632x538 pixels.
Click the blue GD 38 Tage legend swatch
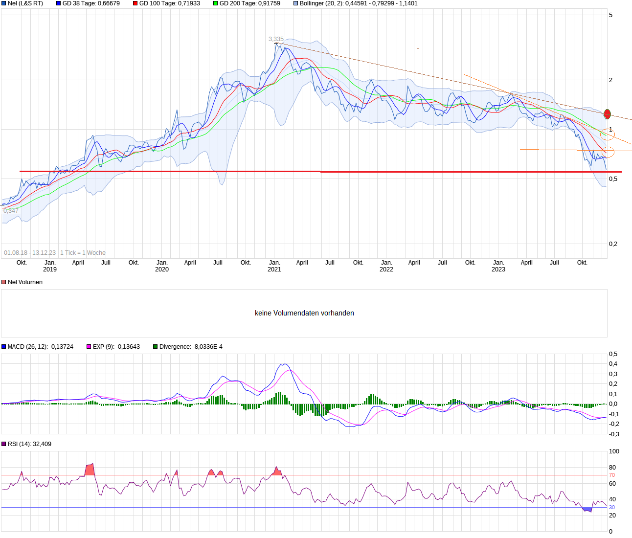tap(59, 3)
